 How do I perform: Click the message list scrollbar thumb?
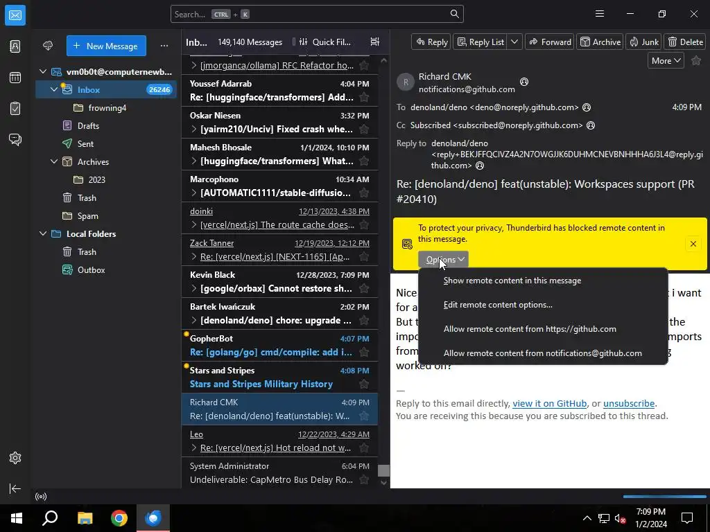pos(383,470)
